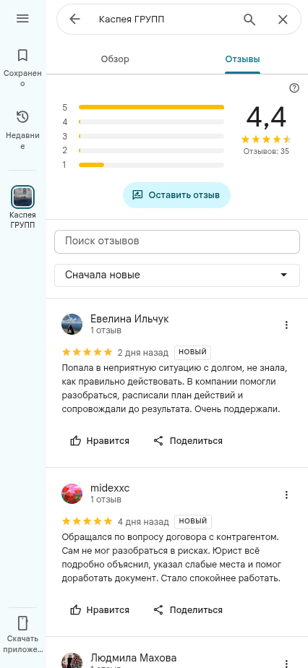The image size is (308, 668).
Task: Open the more options menu for midexxc's review
Action: pyautogui.click(x=287, y=494)
